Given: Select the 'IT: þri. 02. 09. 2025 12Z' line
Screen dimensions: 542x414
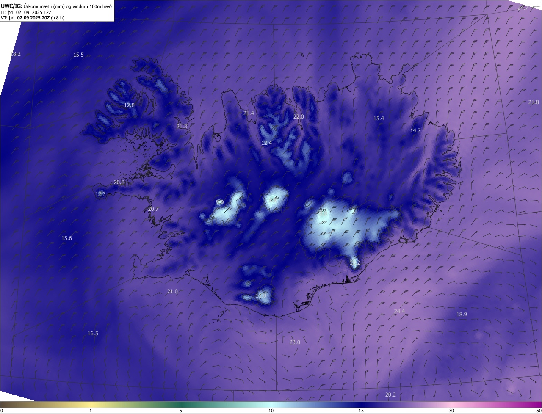Looking at the screenshot, I should point(26,12).
